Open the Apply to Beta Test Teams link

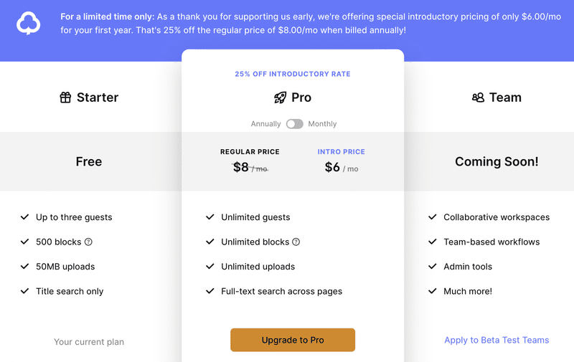coord(497,340)
